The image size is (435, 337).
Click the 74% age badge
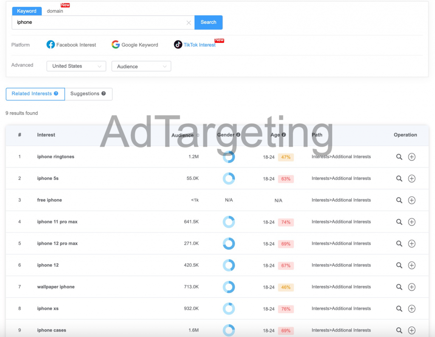[x=286, y=222]
